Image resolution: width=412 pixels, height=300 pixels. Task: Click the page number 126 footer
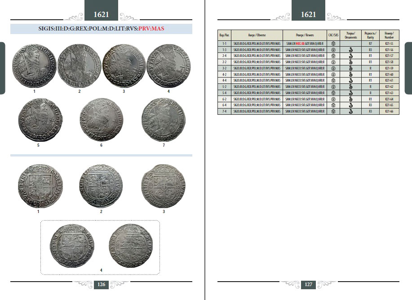[x=102, y=284]
